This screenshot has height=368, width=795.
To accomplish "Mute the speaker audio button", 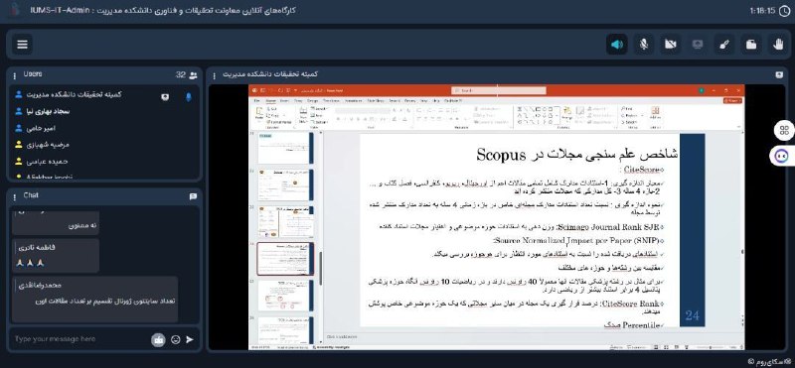I will [617, 45].
